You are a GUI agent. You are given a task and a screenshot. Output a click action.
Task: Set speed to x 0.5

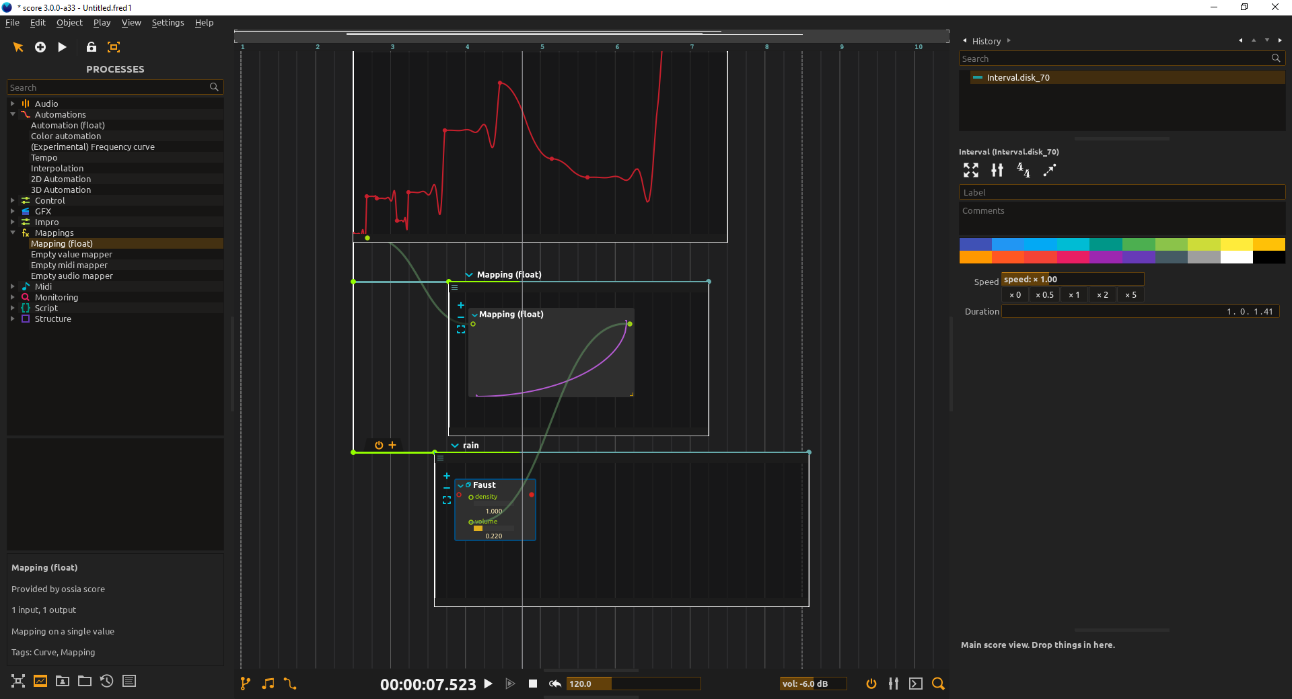point(1044,295)
